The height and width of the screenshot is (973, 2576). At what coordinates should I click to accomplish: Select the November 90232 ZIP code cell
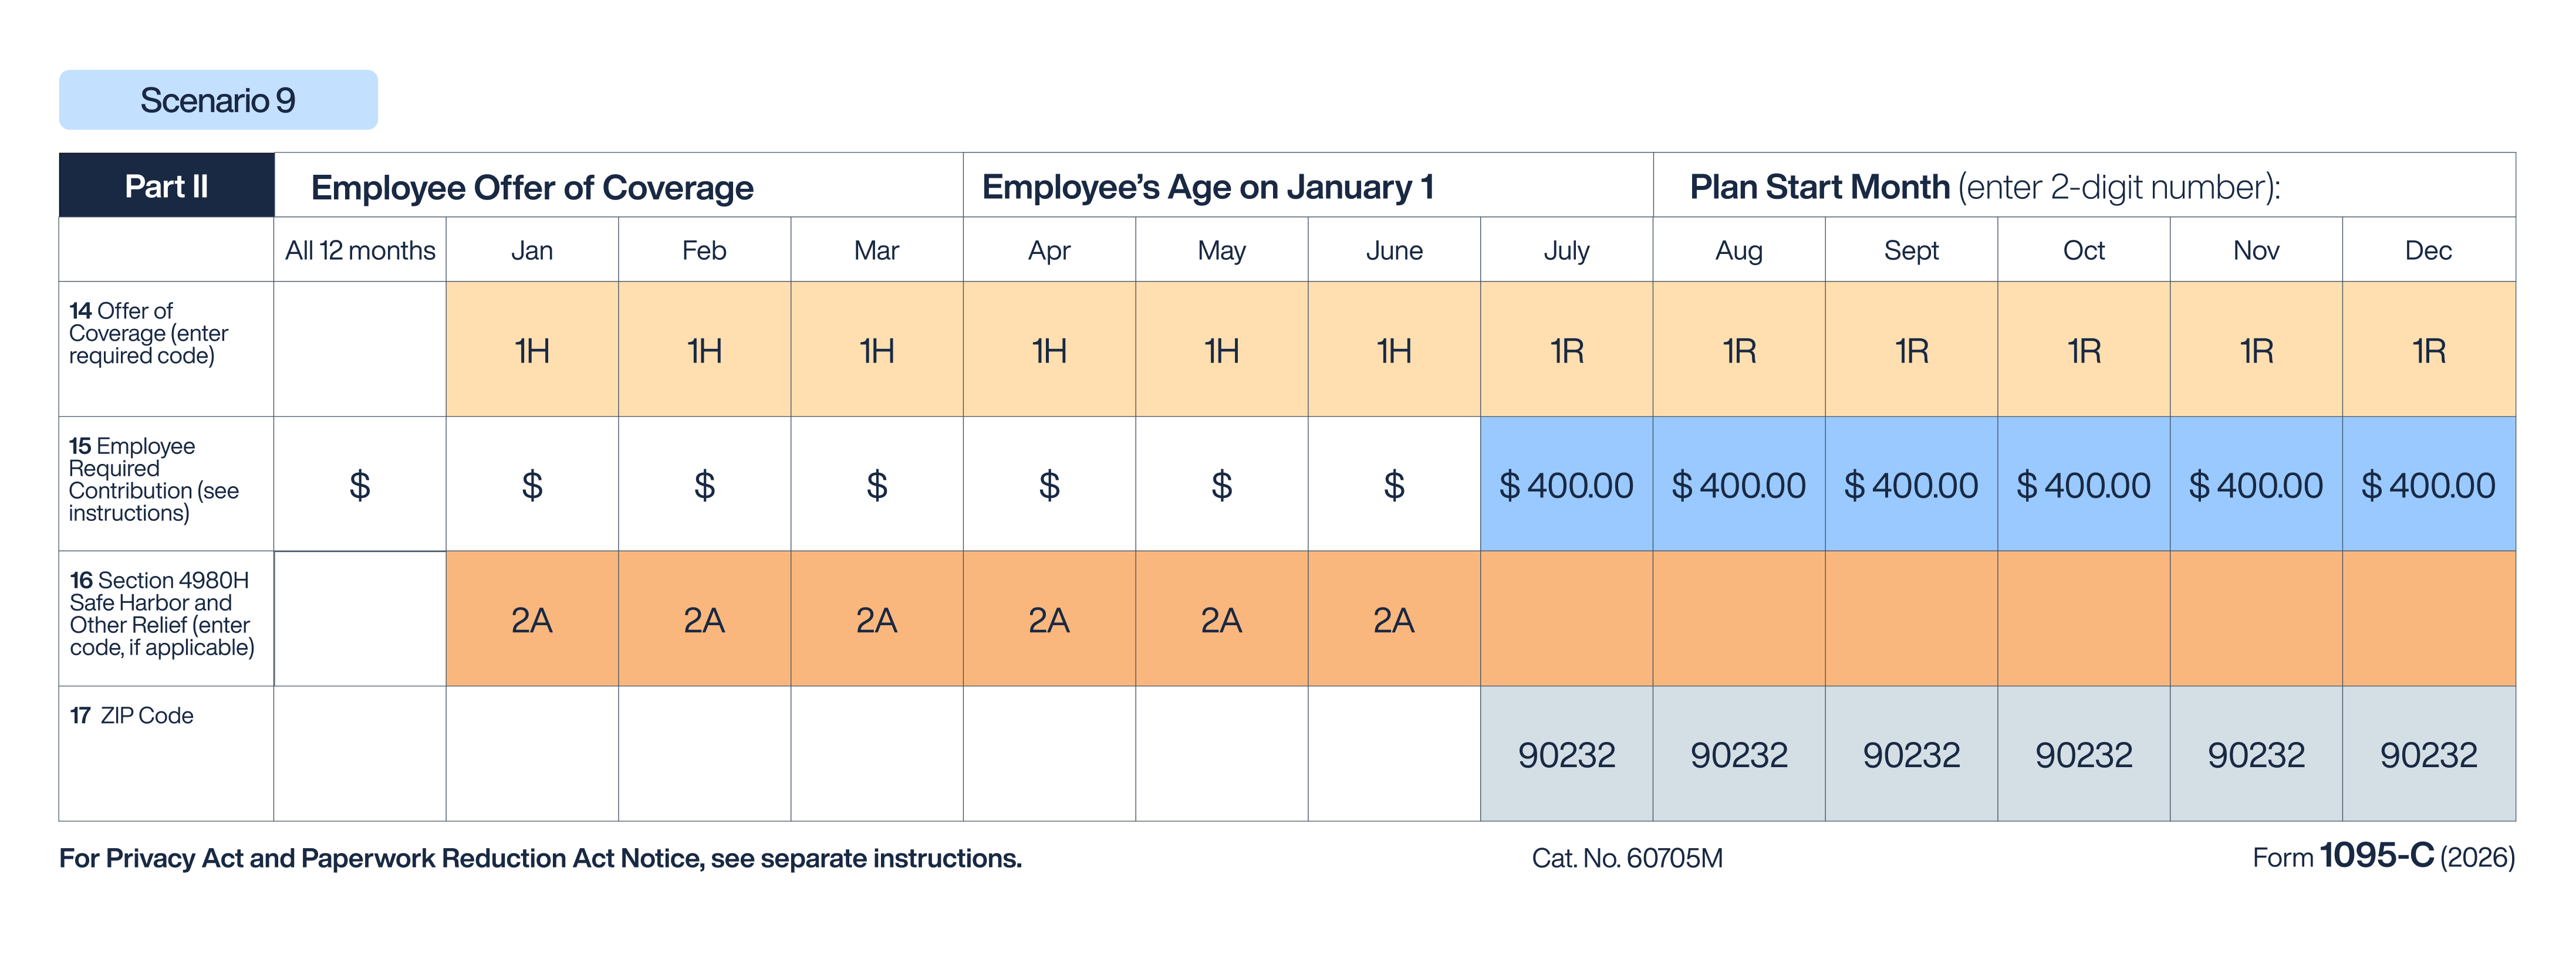(x=2256, y=754)
